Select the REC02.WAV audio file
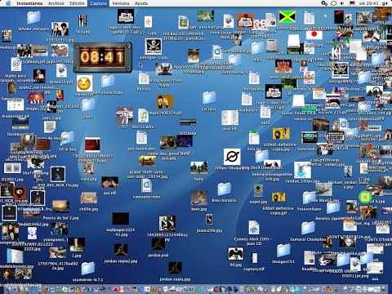Screen dimensions: 392x294 [x=143, y=115]
